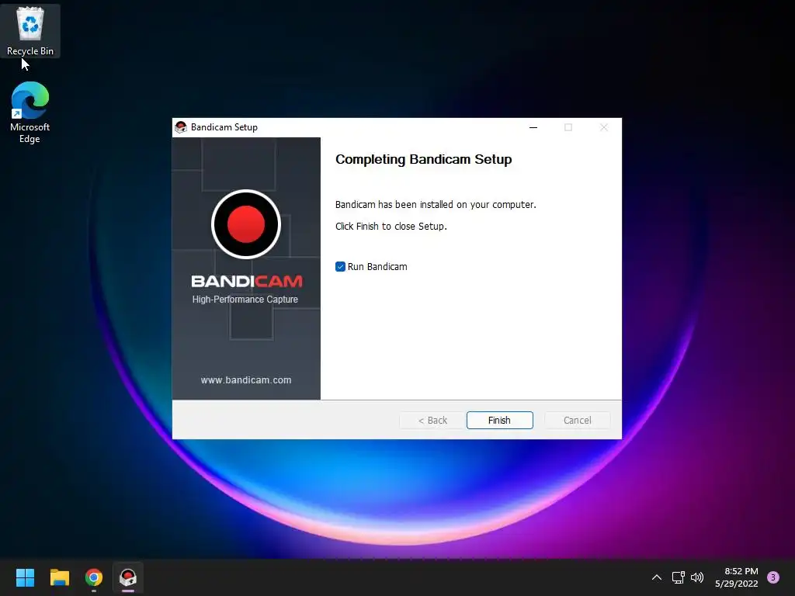Click the Finish button
Screen dimensions: 795x596
[x=499, y=420]
